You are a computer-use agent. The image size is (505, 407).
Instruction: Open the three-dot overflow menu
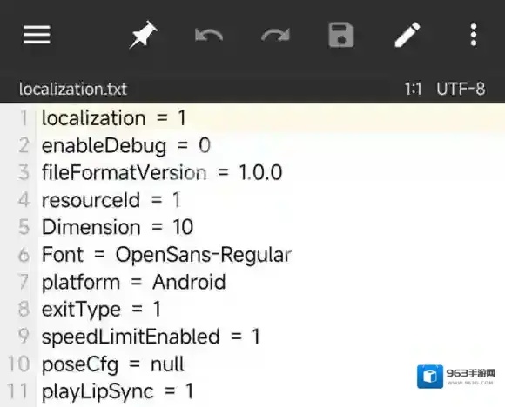pyautogui.click(x=474, y=35)
